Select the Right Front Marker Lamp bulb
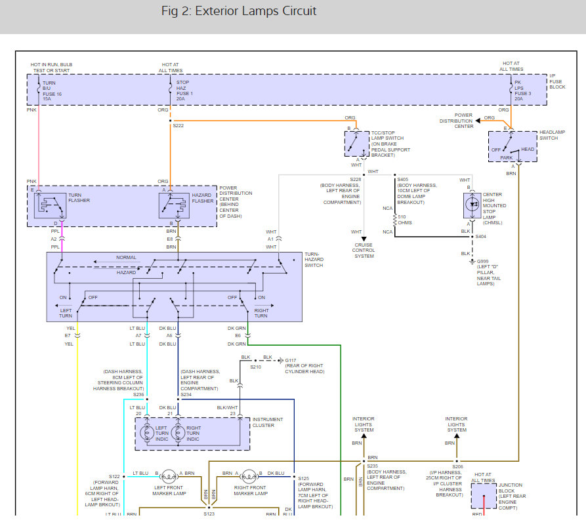 click(249, 477)
